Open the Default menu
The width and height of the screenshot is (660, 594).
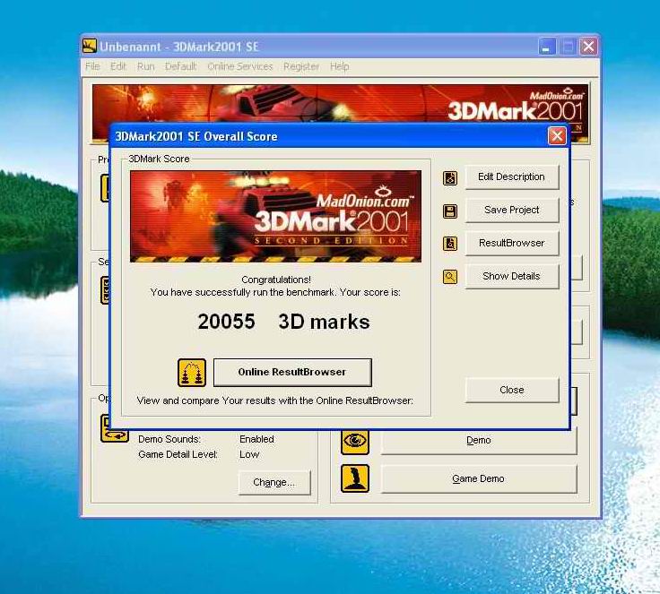[x=180, y=66]
